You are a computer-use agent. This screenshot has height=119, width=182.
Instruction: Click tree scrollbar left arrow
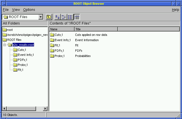4,109
